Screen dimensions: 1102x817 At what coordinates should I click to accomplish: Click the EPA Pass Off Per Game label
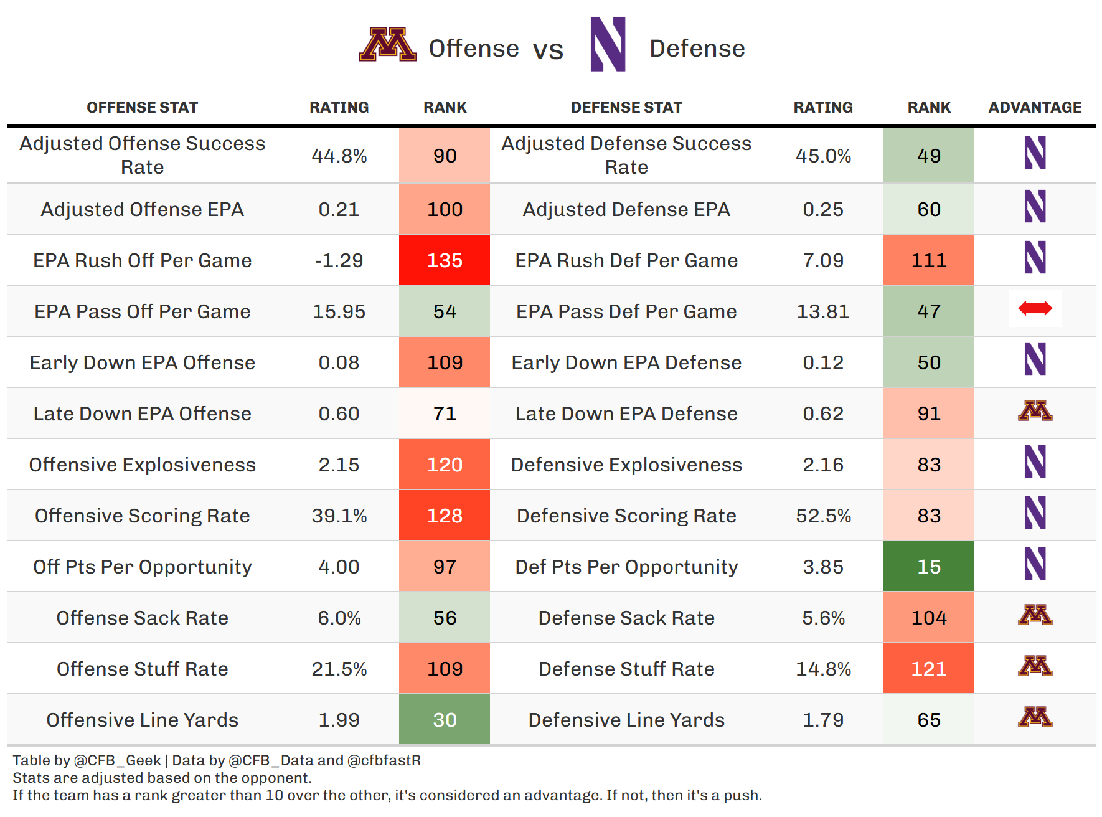point(142,311)
